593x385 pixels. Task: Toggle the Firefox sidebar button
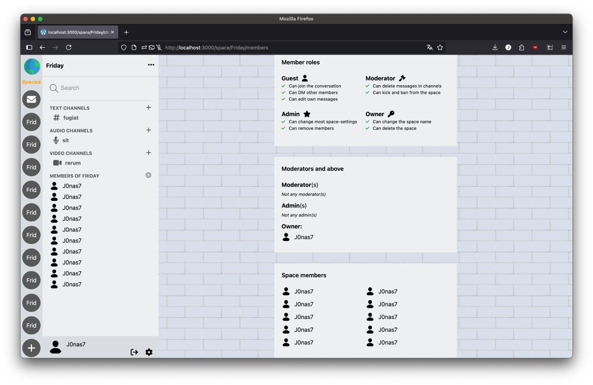click(29, 47)
